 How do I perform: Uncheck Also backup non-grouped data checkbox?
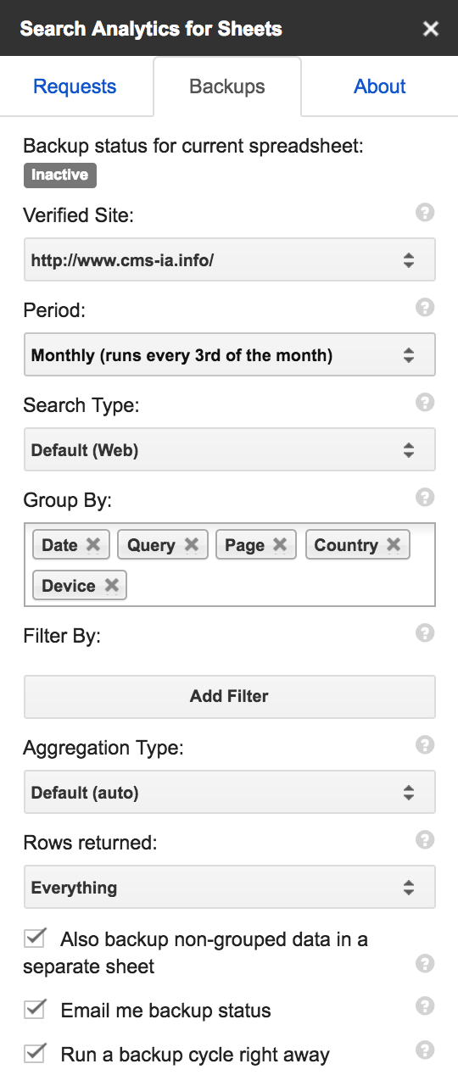[x=35, y=938]
